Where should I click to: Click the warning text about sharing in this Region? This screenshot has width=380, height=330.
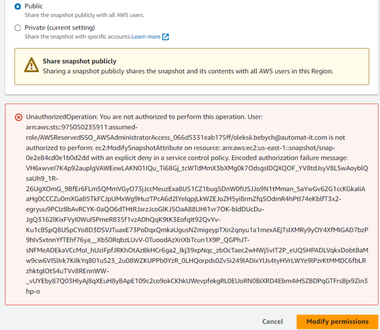click(x=188, y=71)
